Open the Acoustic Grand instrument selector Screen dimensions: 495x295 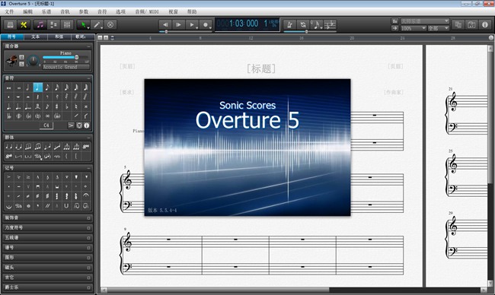coord(66,67)
